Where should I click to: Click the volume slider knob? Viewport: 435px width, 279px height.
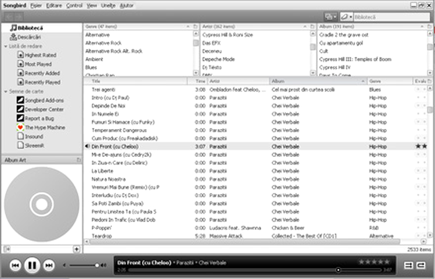tap(97, 266)
